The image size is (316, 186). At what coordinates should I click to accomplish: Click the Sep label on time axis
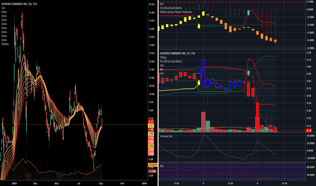(x=101, y=183)
